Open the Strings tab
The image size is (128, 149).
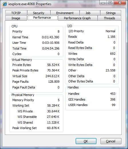point(111,13)
